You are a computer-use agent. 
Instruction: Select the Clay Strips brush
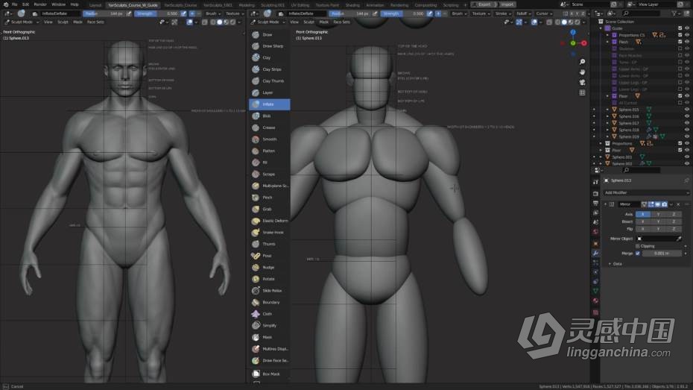click(269, 69)
